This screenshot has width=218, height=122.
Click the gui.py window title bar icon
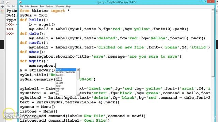point(20,2)
